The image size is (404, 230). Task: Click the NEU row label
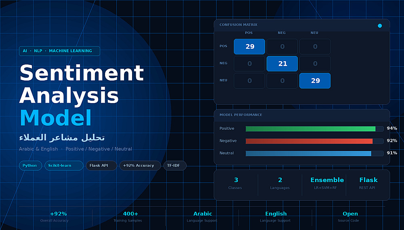tap(223, 80)
